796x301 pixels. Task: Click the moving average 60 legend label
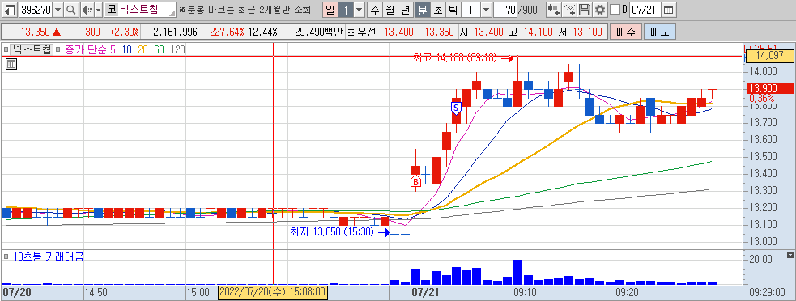pos(160,49)
